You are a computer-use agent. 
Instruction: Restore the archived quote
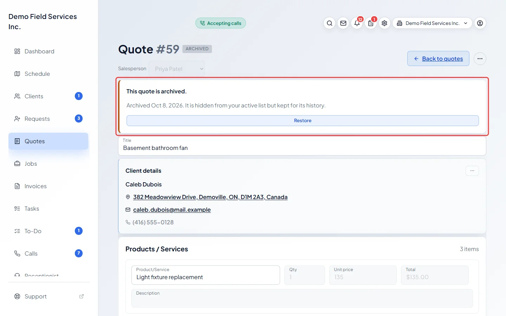pos(303,120)
